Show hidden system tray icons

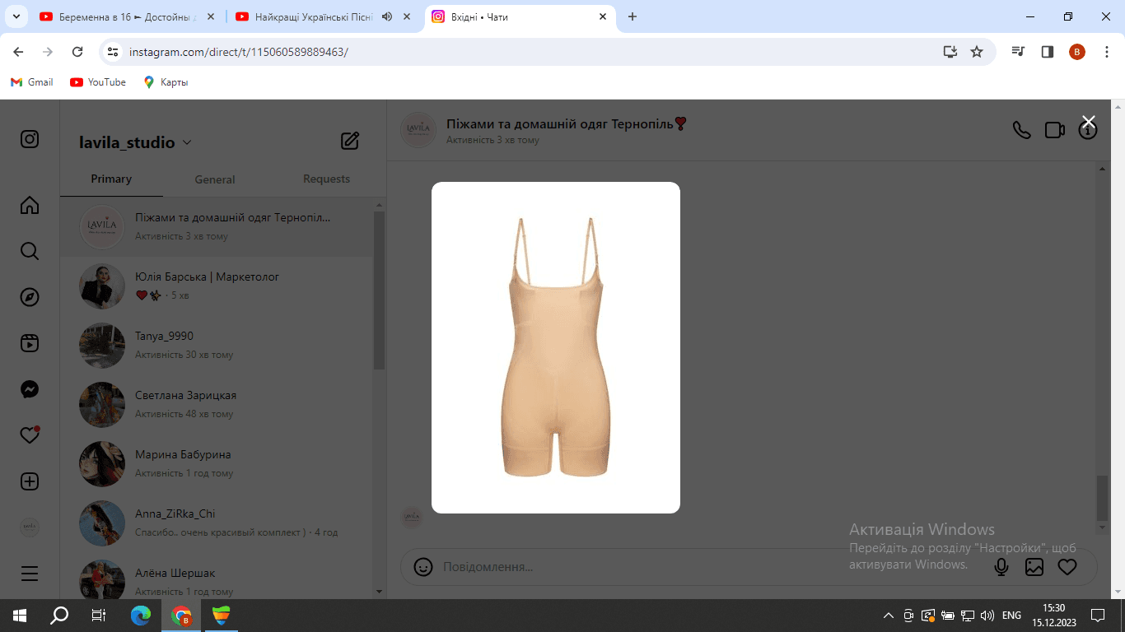[x=888, y=616]
